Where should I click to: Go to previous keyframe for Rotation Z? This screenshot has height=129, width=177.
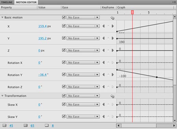[x=104, y=87]
